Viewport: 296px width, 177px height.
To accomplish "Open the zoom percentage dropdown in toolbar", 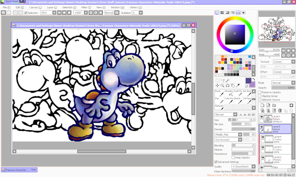I will point(54,13).
